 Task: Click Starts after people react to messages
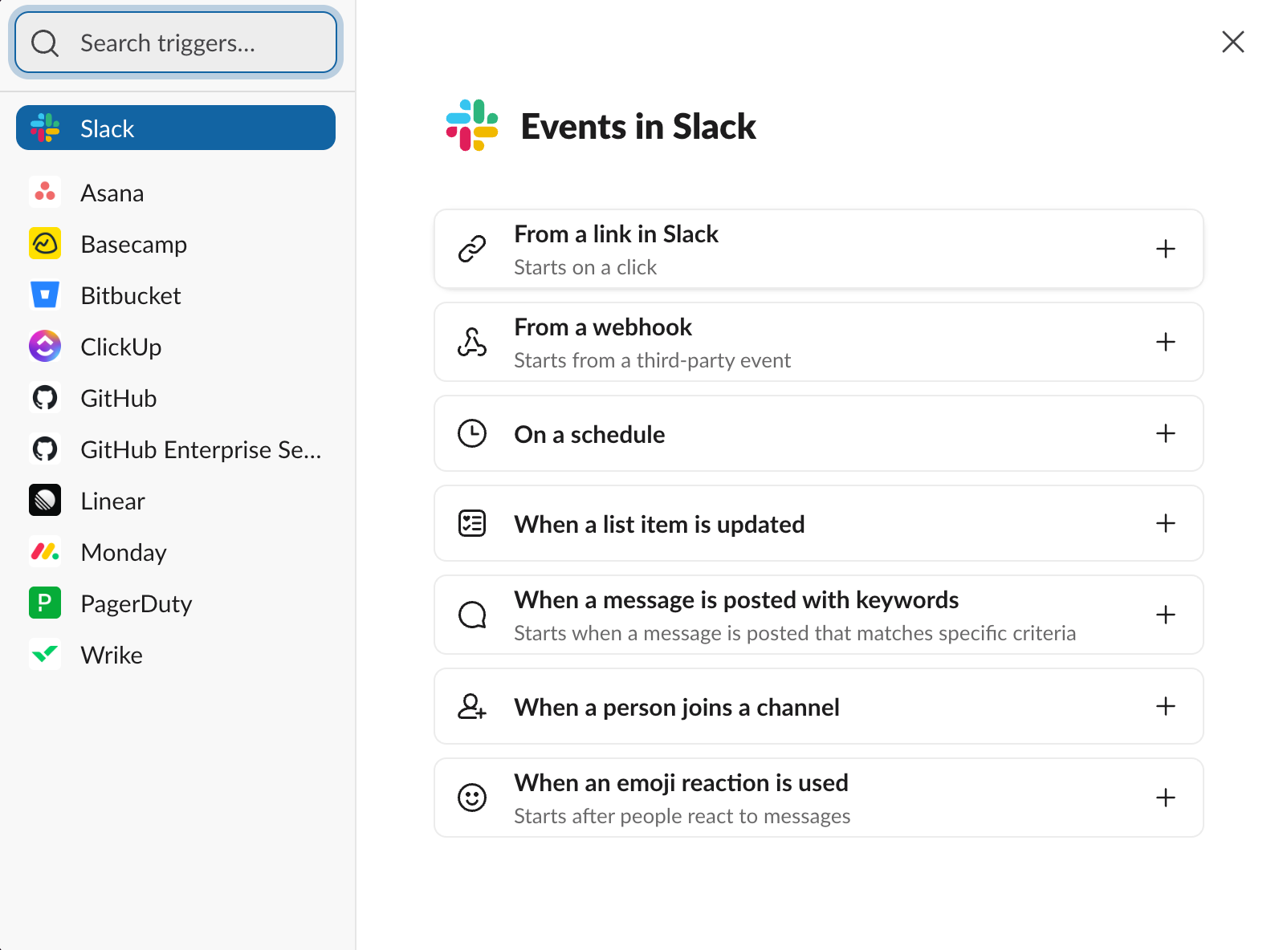(x=682, y=816)
